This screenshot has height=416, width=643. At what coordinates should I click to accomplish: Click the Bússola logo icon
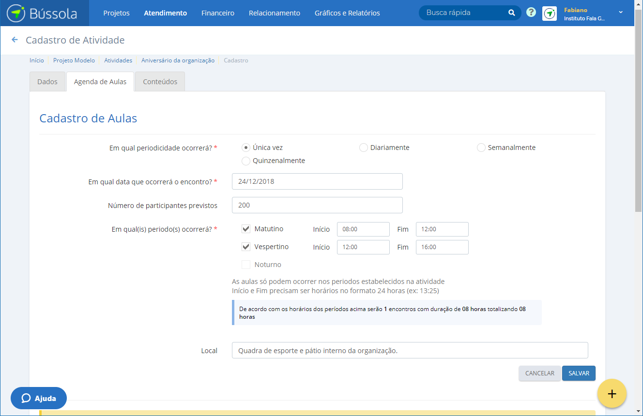pos(16,13)
